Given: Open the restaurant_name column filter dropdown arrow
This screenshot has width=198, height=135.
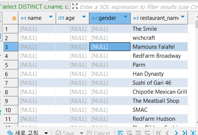Looking at the screenshot, I should (183, 17).
